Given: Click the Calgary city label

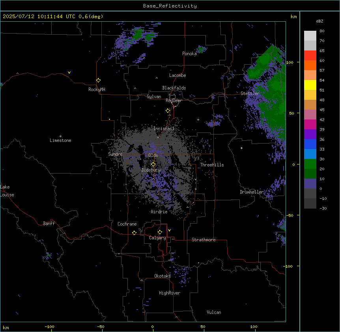Looking at the screenshot, I should 157,238.
